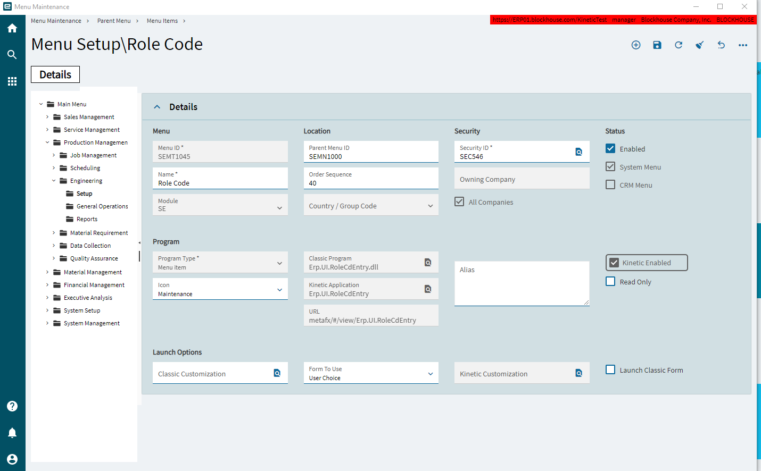Select Scheduling in the menu tree
Viewport: 761px width, 471px height.
pyautogui.click(x=85, y=168)
